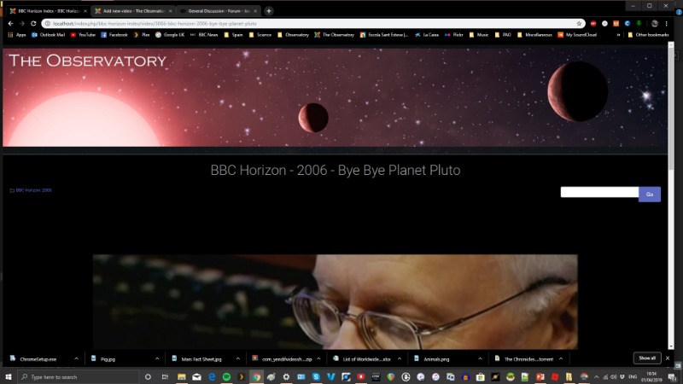Open the Chrome profile avatar
The width and height of the screenshot is (683, 384).
pyautogui.click(x=655, y=24)
